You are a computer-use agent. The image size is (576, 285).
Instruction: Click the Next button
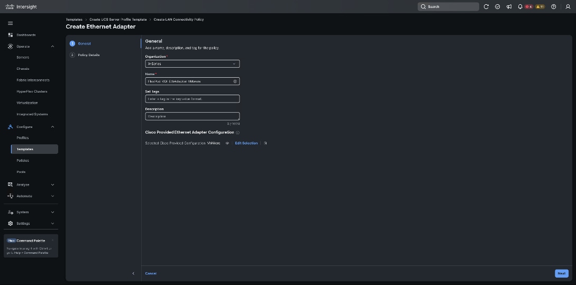[x=561, y=273]
